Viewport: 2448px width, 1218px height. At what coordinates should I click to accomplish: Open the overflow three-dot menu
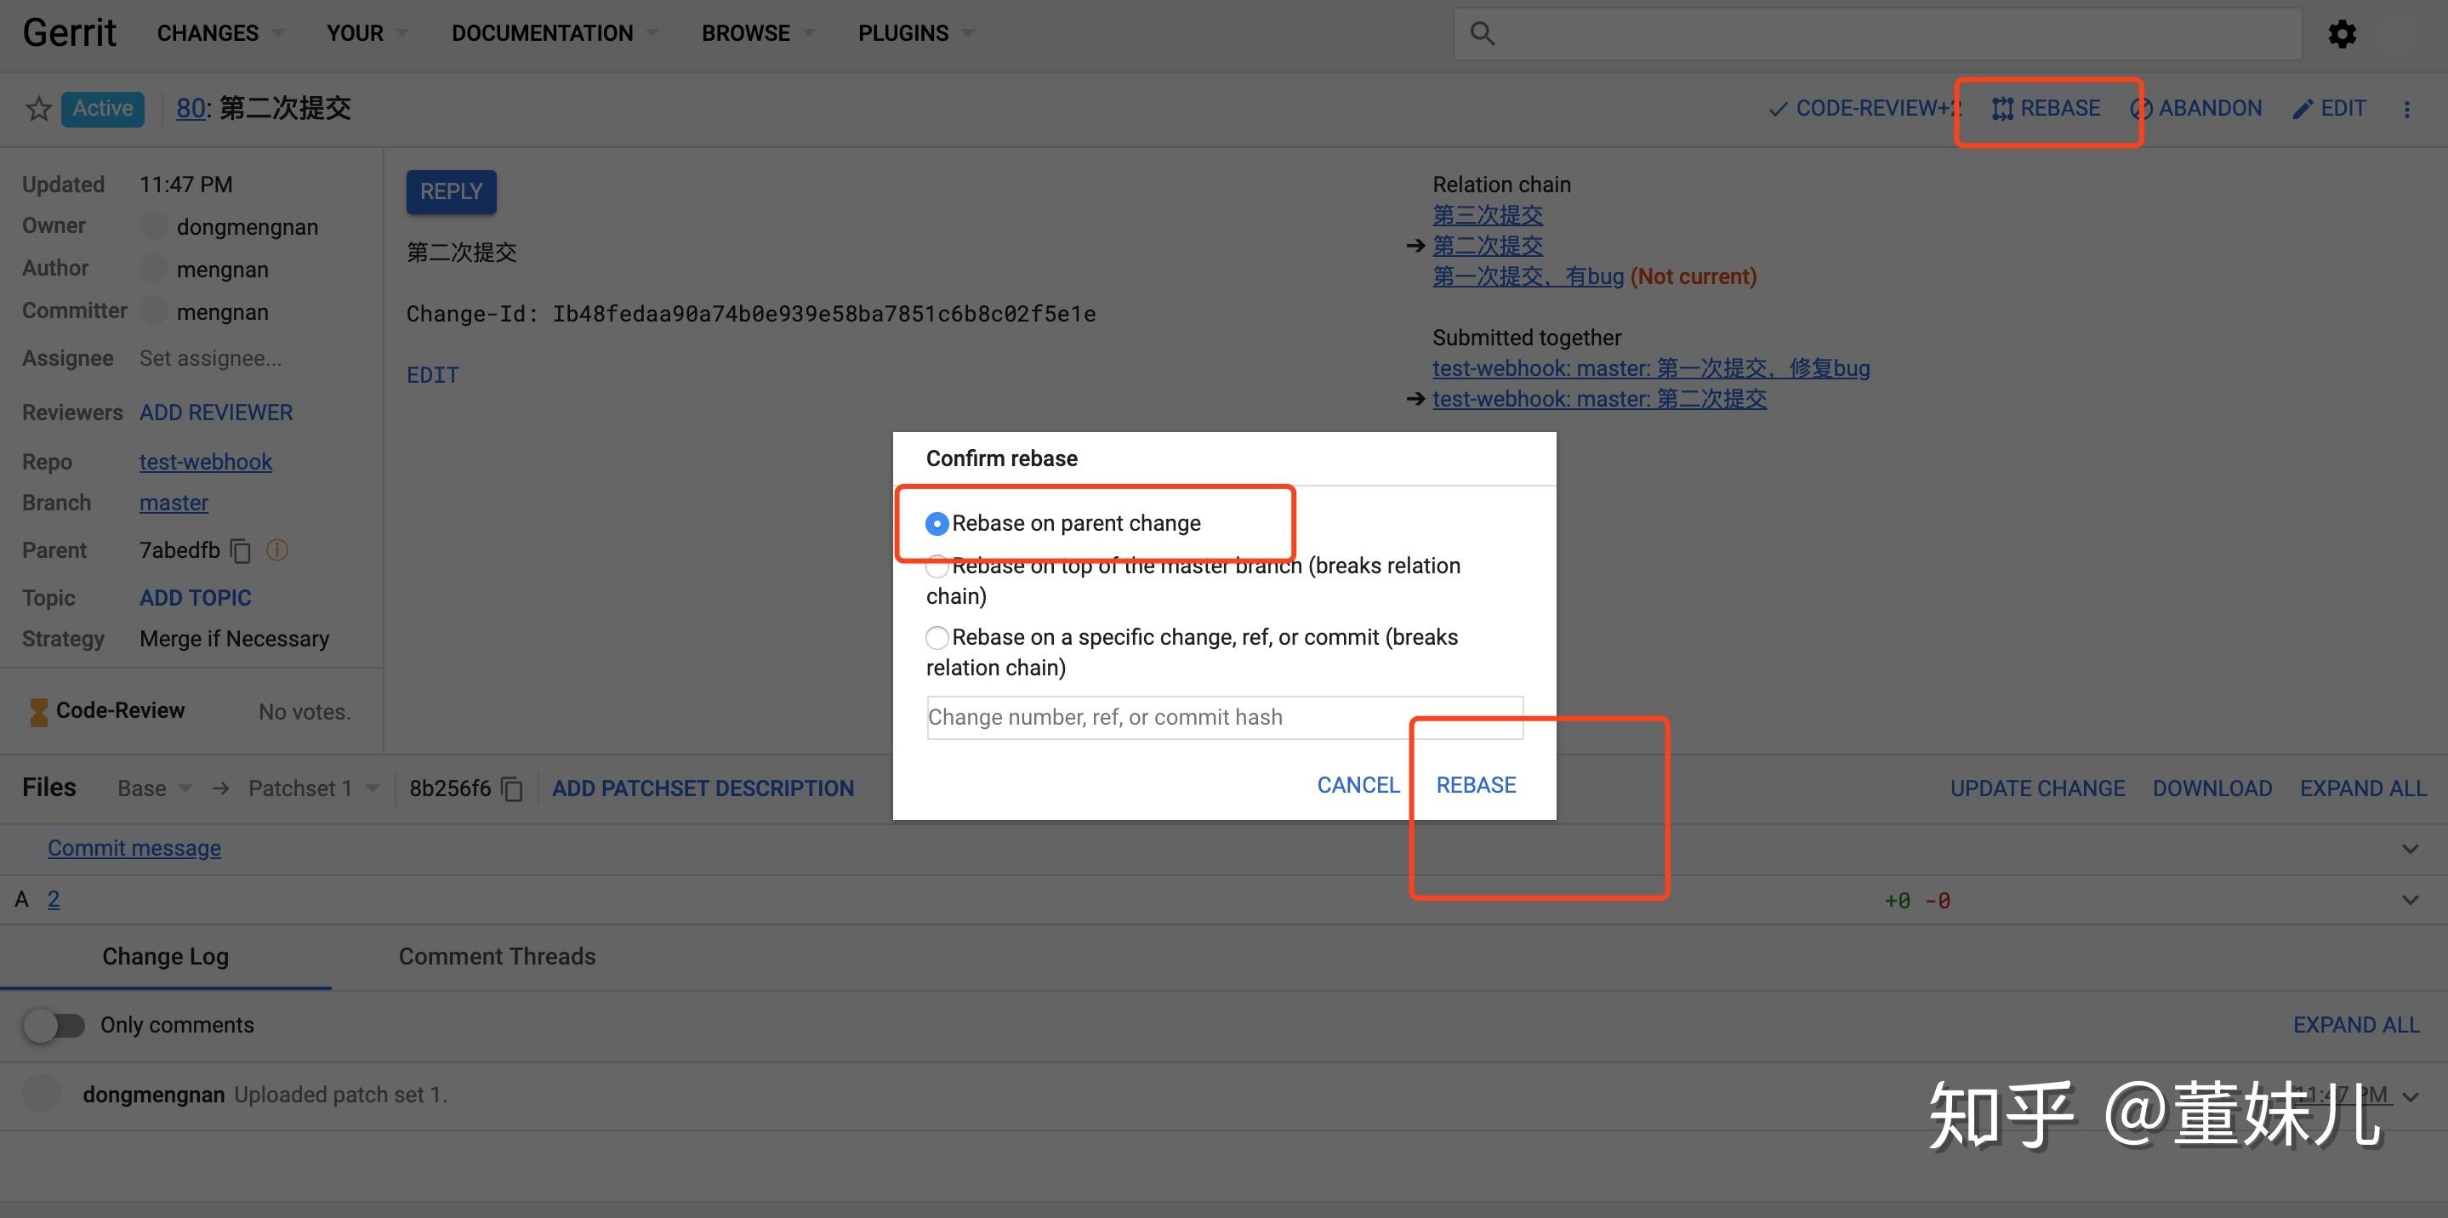2408,108
